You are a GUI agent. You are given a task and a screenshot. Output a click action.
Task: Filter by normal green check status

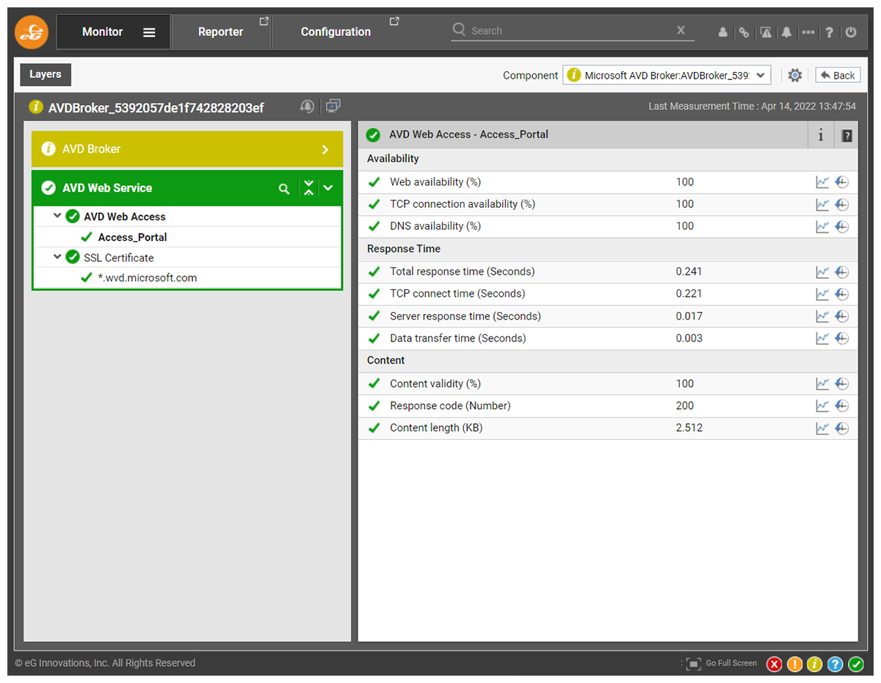[x=855, y=664]
